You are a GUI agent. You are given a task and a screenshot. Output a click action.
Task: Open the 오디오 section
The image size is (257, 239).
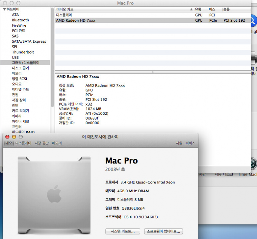[17, 84]
